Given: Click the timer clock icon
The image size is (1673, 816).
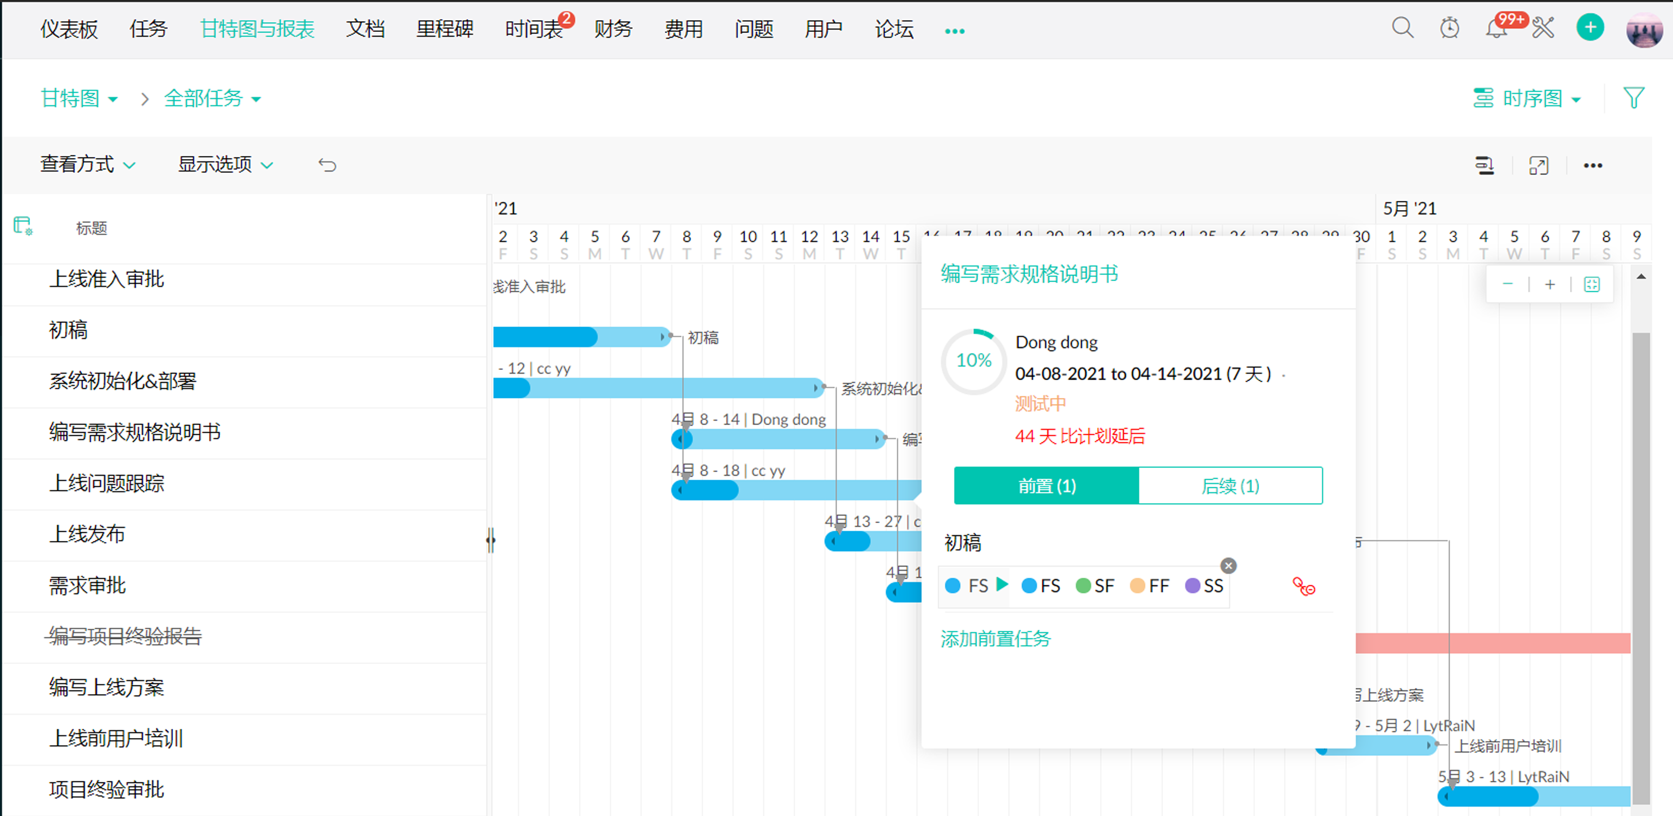Looking at the screenshot, I should [x=1449, y=28].
